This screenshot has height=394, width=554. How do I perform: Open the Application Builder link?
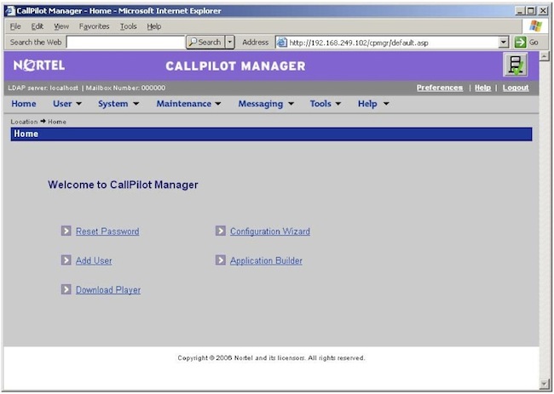pos(266,260)
